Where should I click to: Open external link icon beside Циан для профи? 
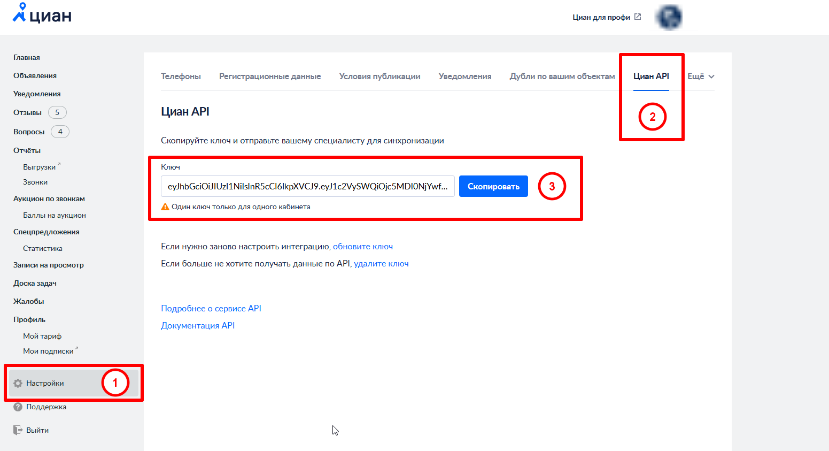[x=638, y=17]
